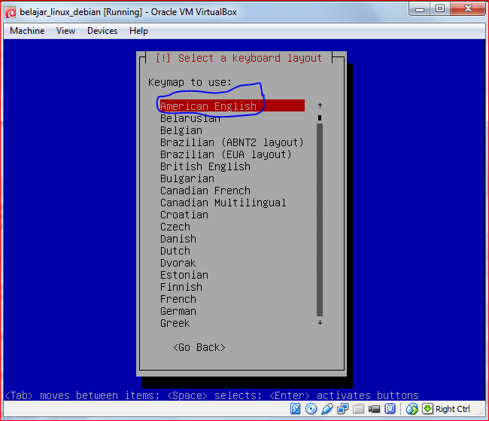Select the British English keymap
This screenshot has width=489, height=421.
click(x=205, y=166)
